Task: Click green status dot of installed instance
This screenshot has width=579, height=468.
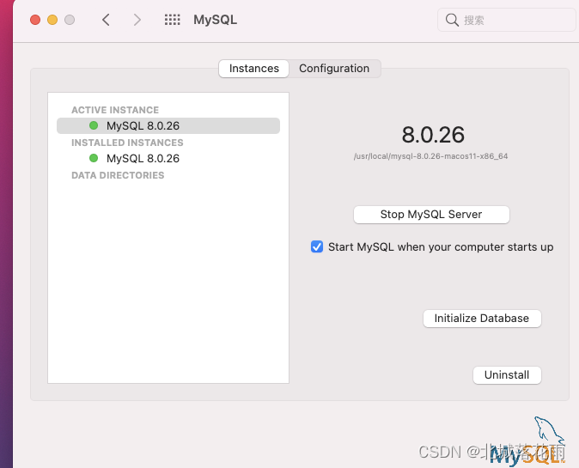Action: (94, 158)
